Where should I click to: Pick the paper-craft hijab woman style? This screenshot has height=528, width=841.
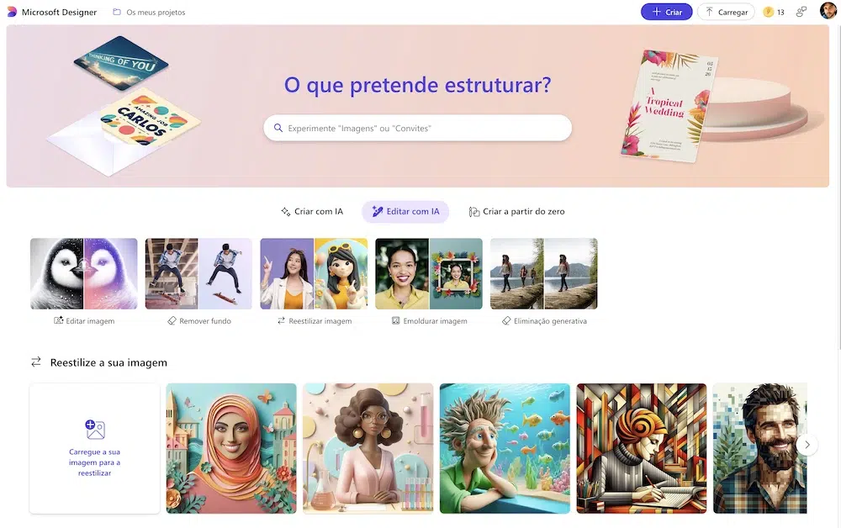click(231, 449)
